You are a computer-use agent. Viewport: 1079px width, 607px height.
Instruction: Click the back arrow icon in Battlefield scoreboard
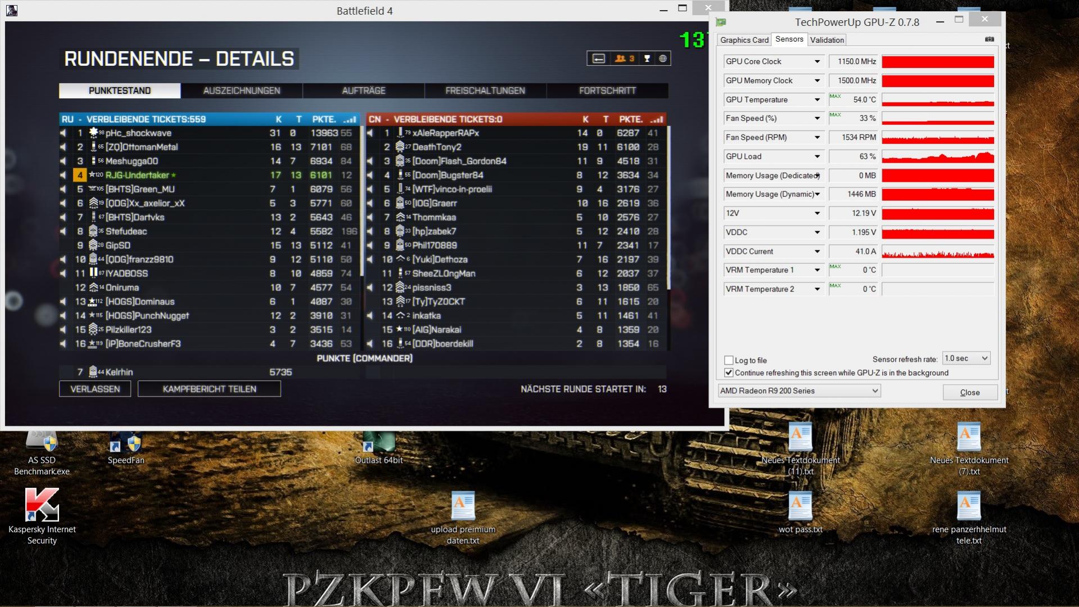click(599, 59)
